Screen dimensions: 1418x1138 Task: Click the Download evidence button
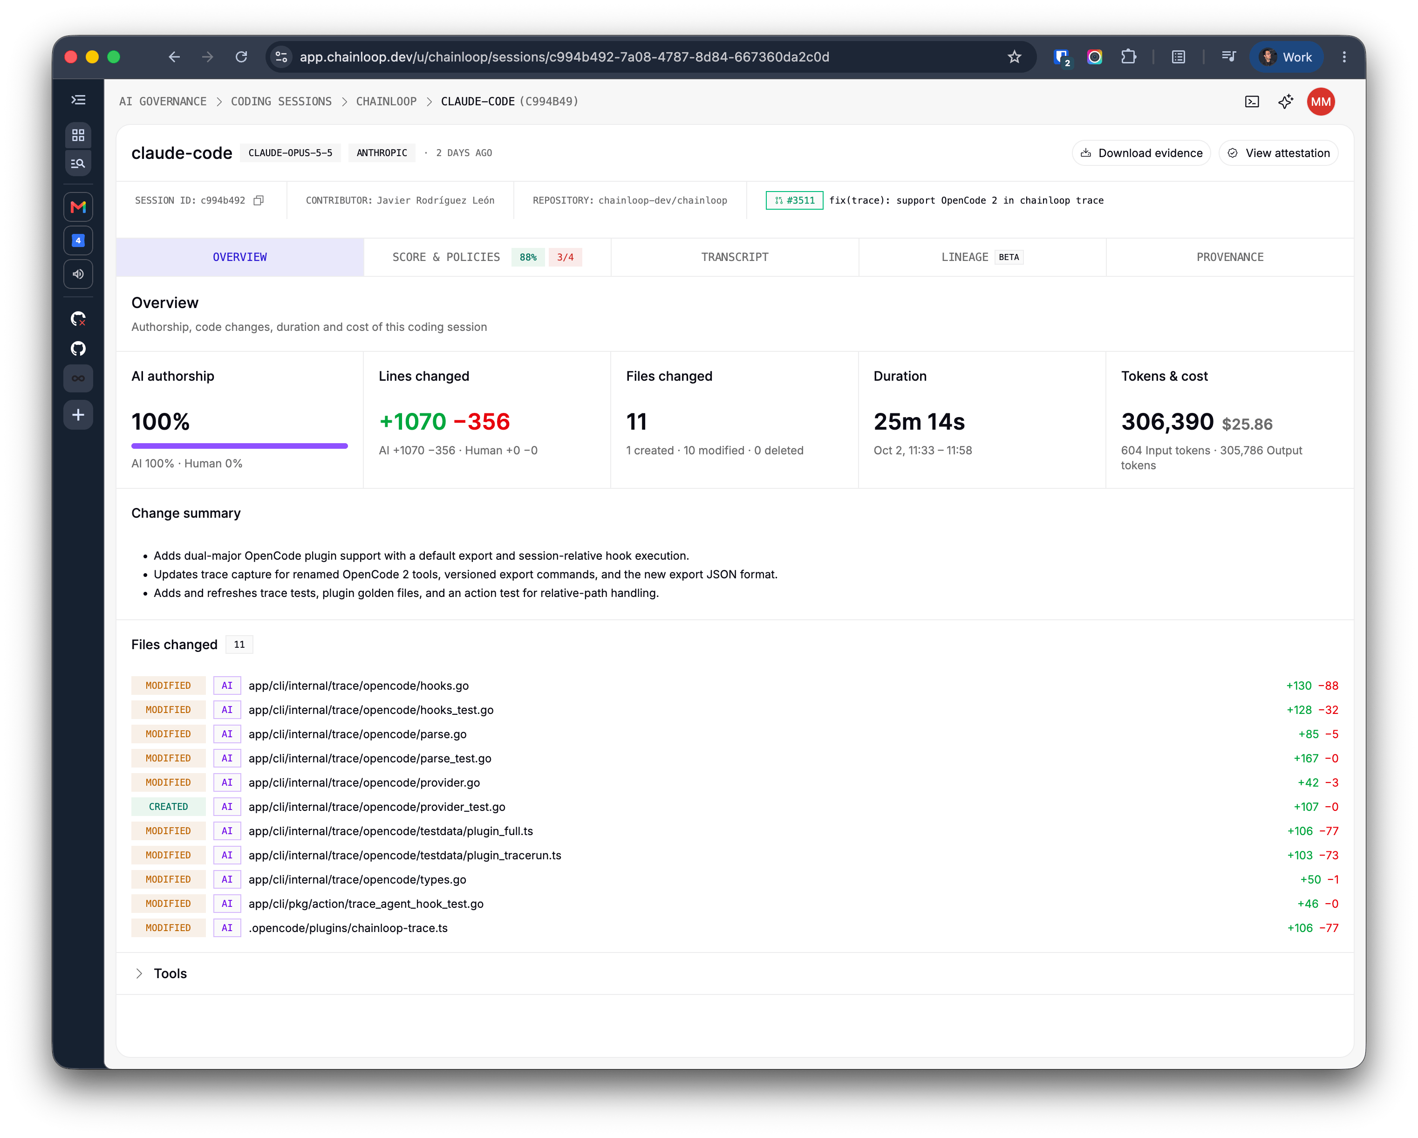pyautogui.click(x=1141, y=153)
